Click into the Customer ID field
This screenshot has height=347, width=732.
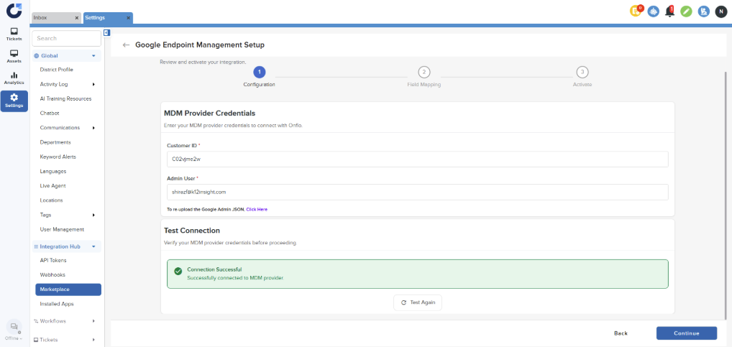417,159
